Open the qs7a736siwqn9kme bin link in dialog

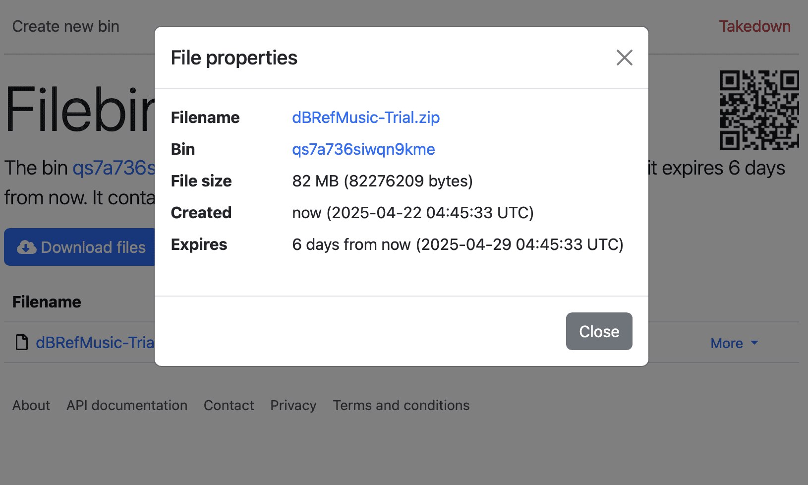click(x=363, y=149)
